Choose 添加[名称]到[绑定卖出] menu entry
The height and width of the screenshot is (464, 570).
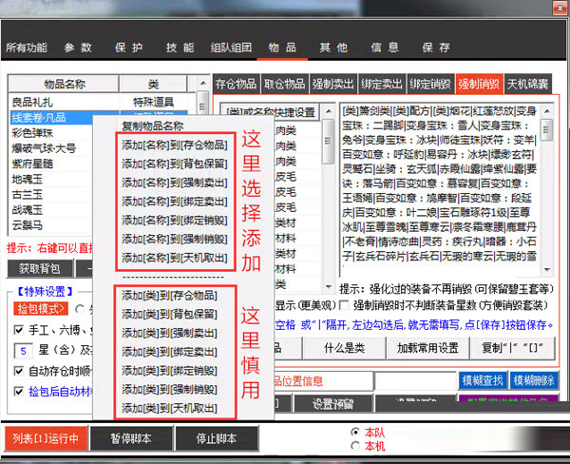click(175, 202)
